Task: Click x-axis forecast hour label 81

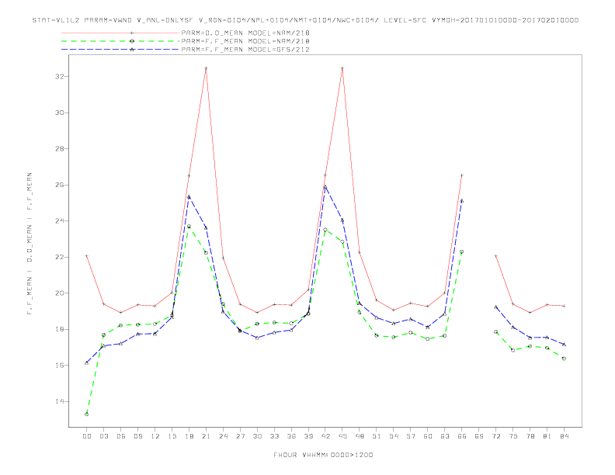Action: (x=547, y=436)
